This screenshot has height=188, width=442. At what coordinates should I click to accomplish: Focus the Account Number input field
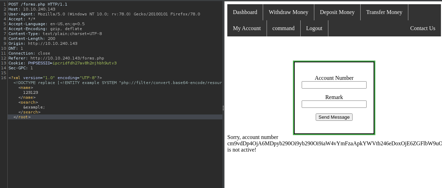tap(334, 85)
